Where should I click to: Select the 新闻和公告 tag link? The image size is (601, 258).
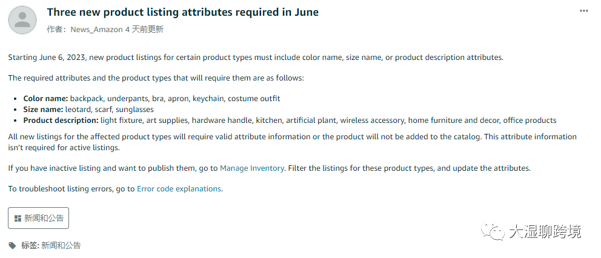point(61,245)
